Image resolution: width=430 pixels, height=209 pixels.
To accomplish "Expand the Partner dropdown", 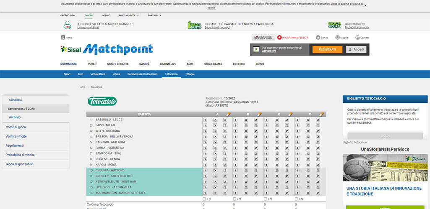I will click(154, 15).
